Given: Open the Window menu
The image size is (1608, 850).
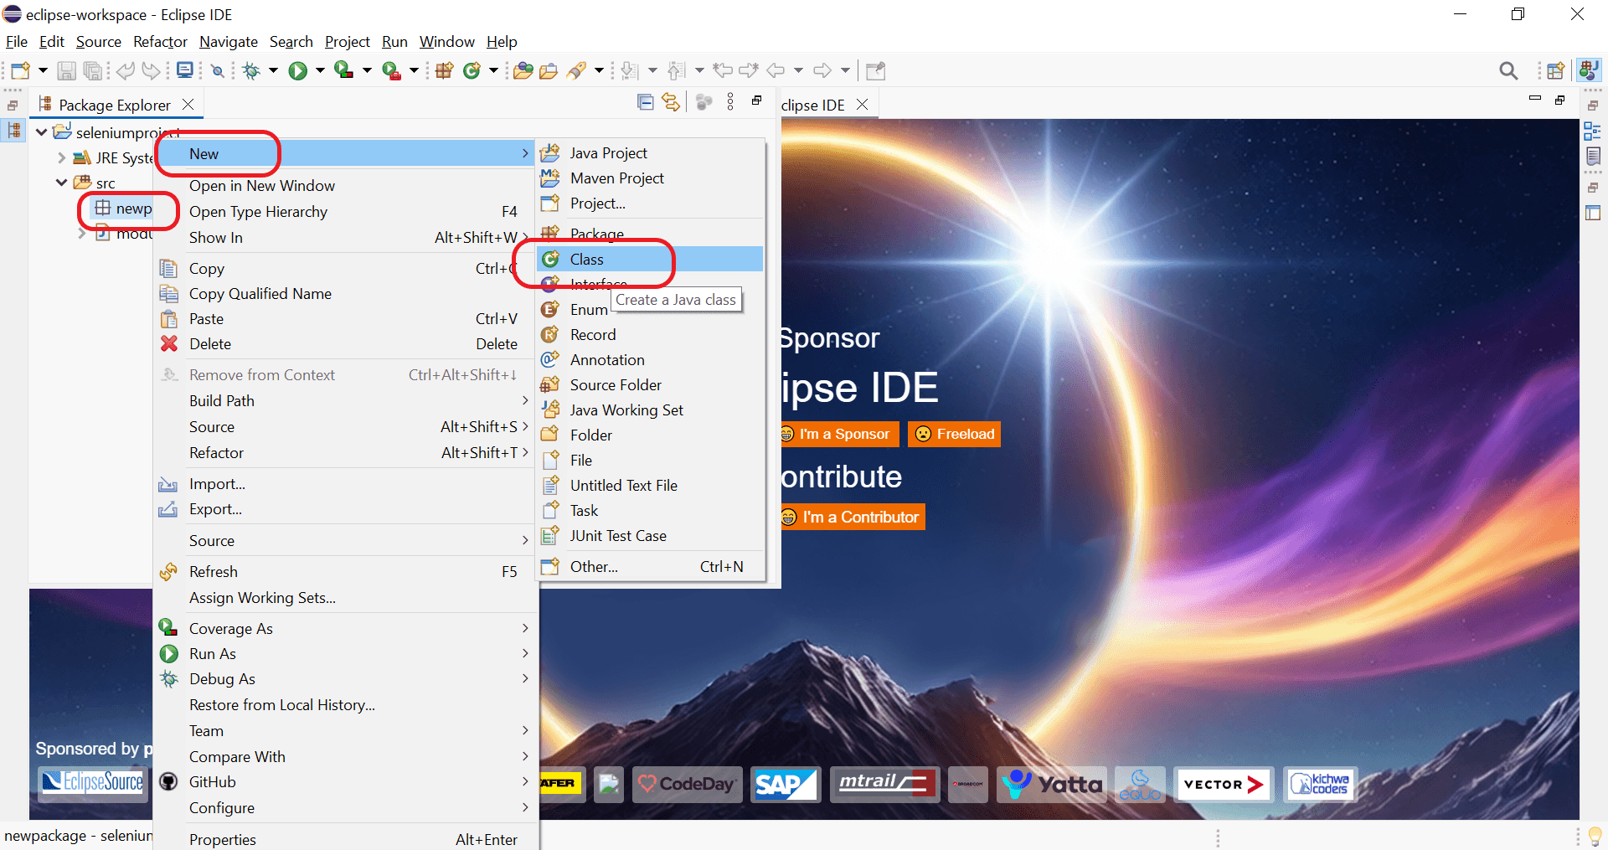Looking at the screenshot, I should (x=446, y=42).
